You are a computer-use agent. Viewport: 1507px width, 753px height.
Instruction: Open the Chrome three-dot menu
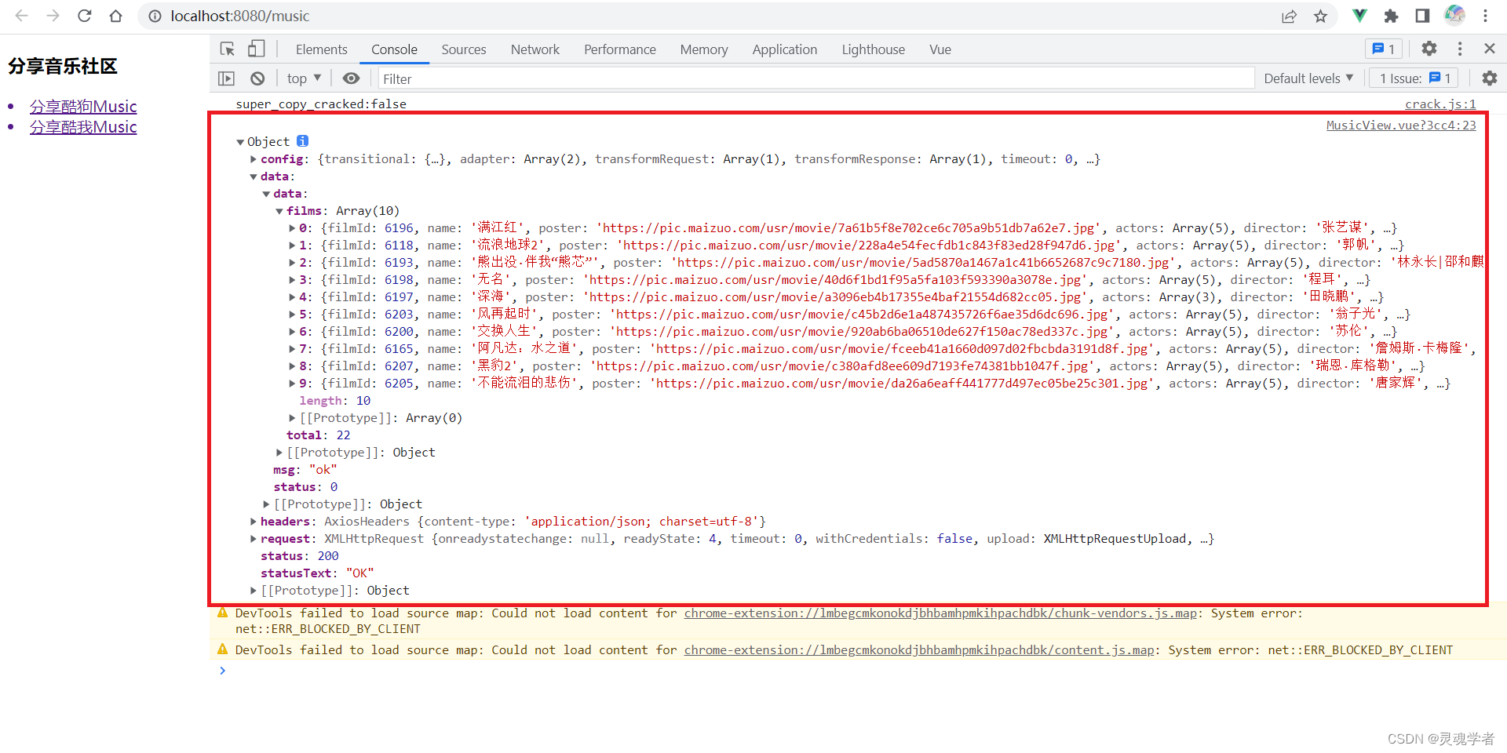click(1486, 16)
